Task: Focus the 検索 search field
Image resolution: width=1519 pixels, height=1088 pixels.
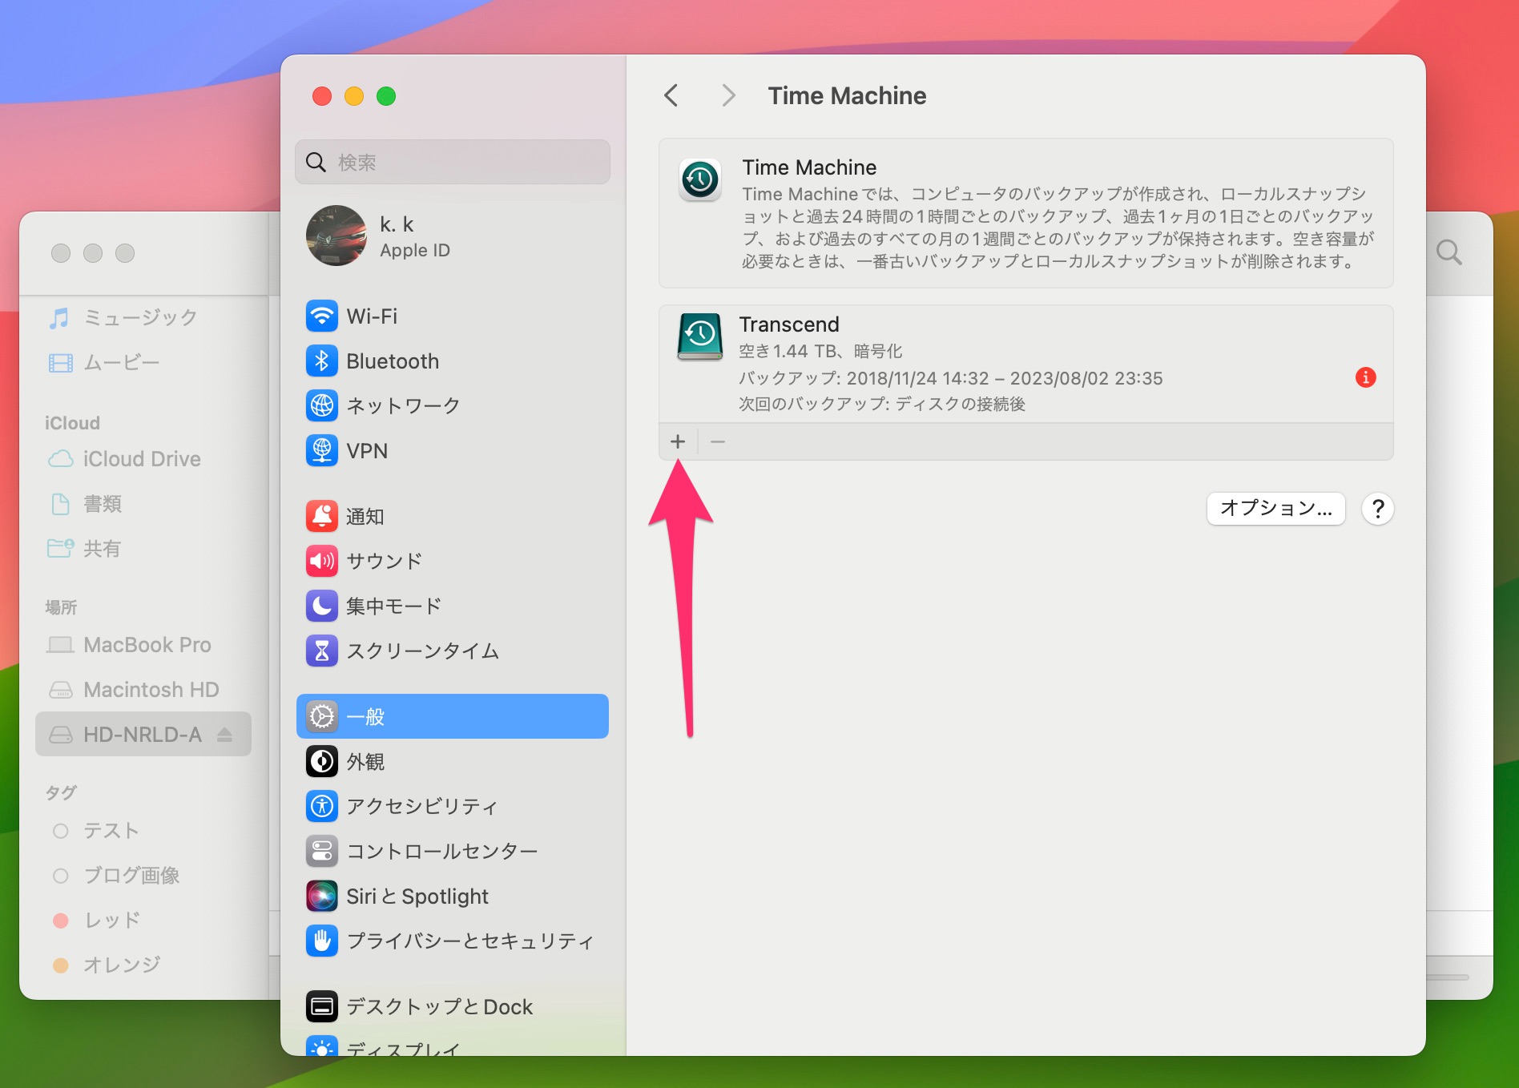Action: pyautogui.click(x=453, y=162)
